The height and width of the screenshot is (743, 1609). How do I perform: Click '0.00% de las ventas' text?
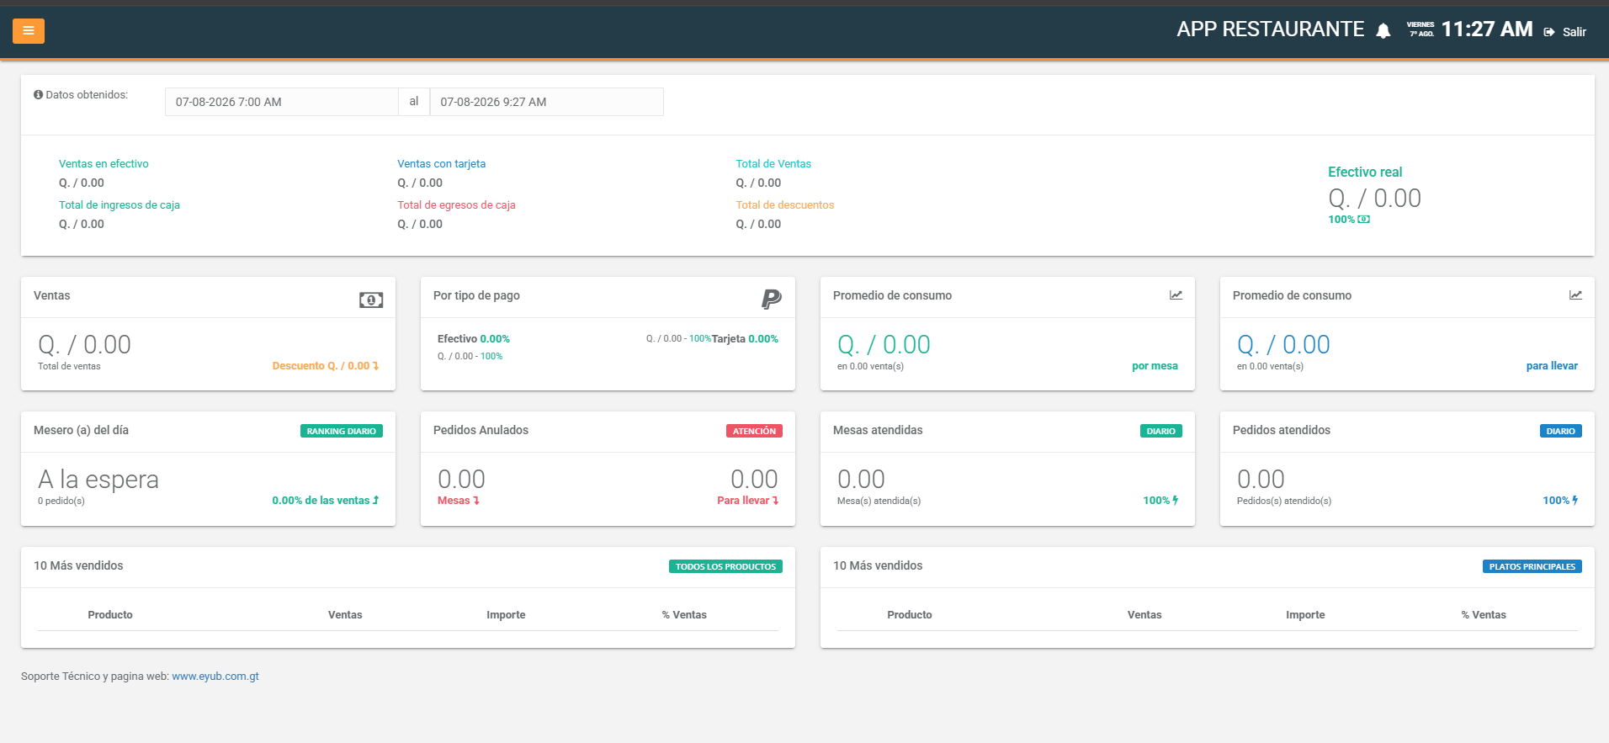326,501
